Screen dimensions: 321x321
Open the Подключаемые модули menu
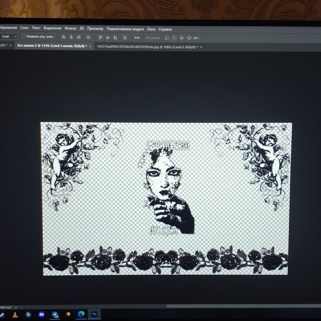click(x=125, y=29)
